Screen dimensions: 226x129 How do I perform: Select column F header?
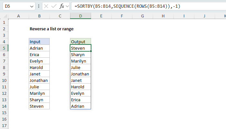click(x=122, y=16)
